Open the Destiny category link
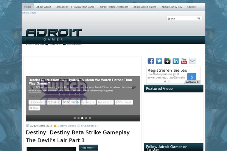227x151 pixels. (x=62, y=126)
